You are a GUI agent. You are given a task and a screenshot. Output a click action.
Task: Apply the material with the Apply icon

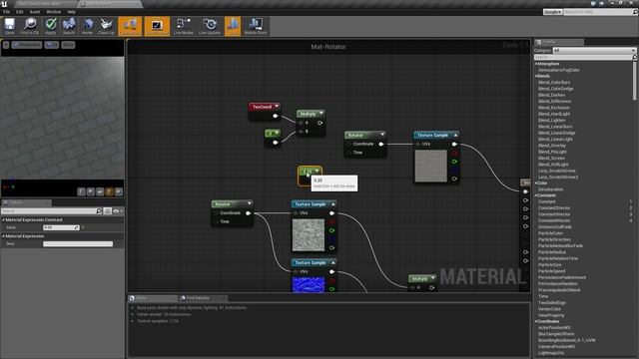[51, 26]
